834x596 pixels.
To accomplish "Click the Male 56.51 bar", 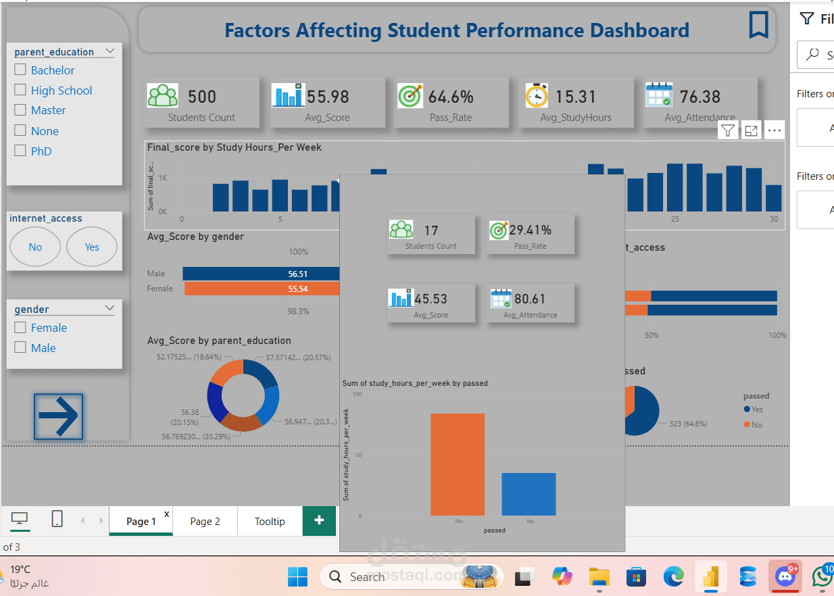I will (261, 274).
